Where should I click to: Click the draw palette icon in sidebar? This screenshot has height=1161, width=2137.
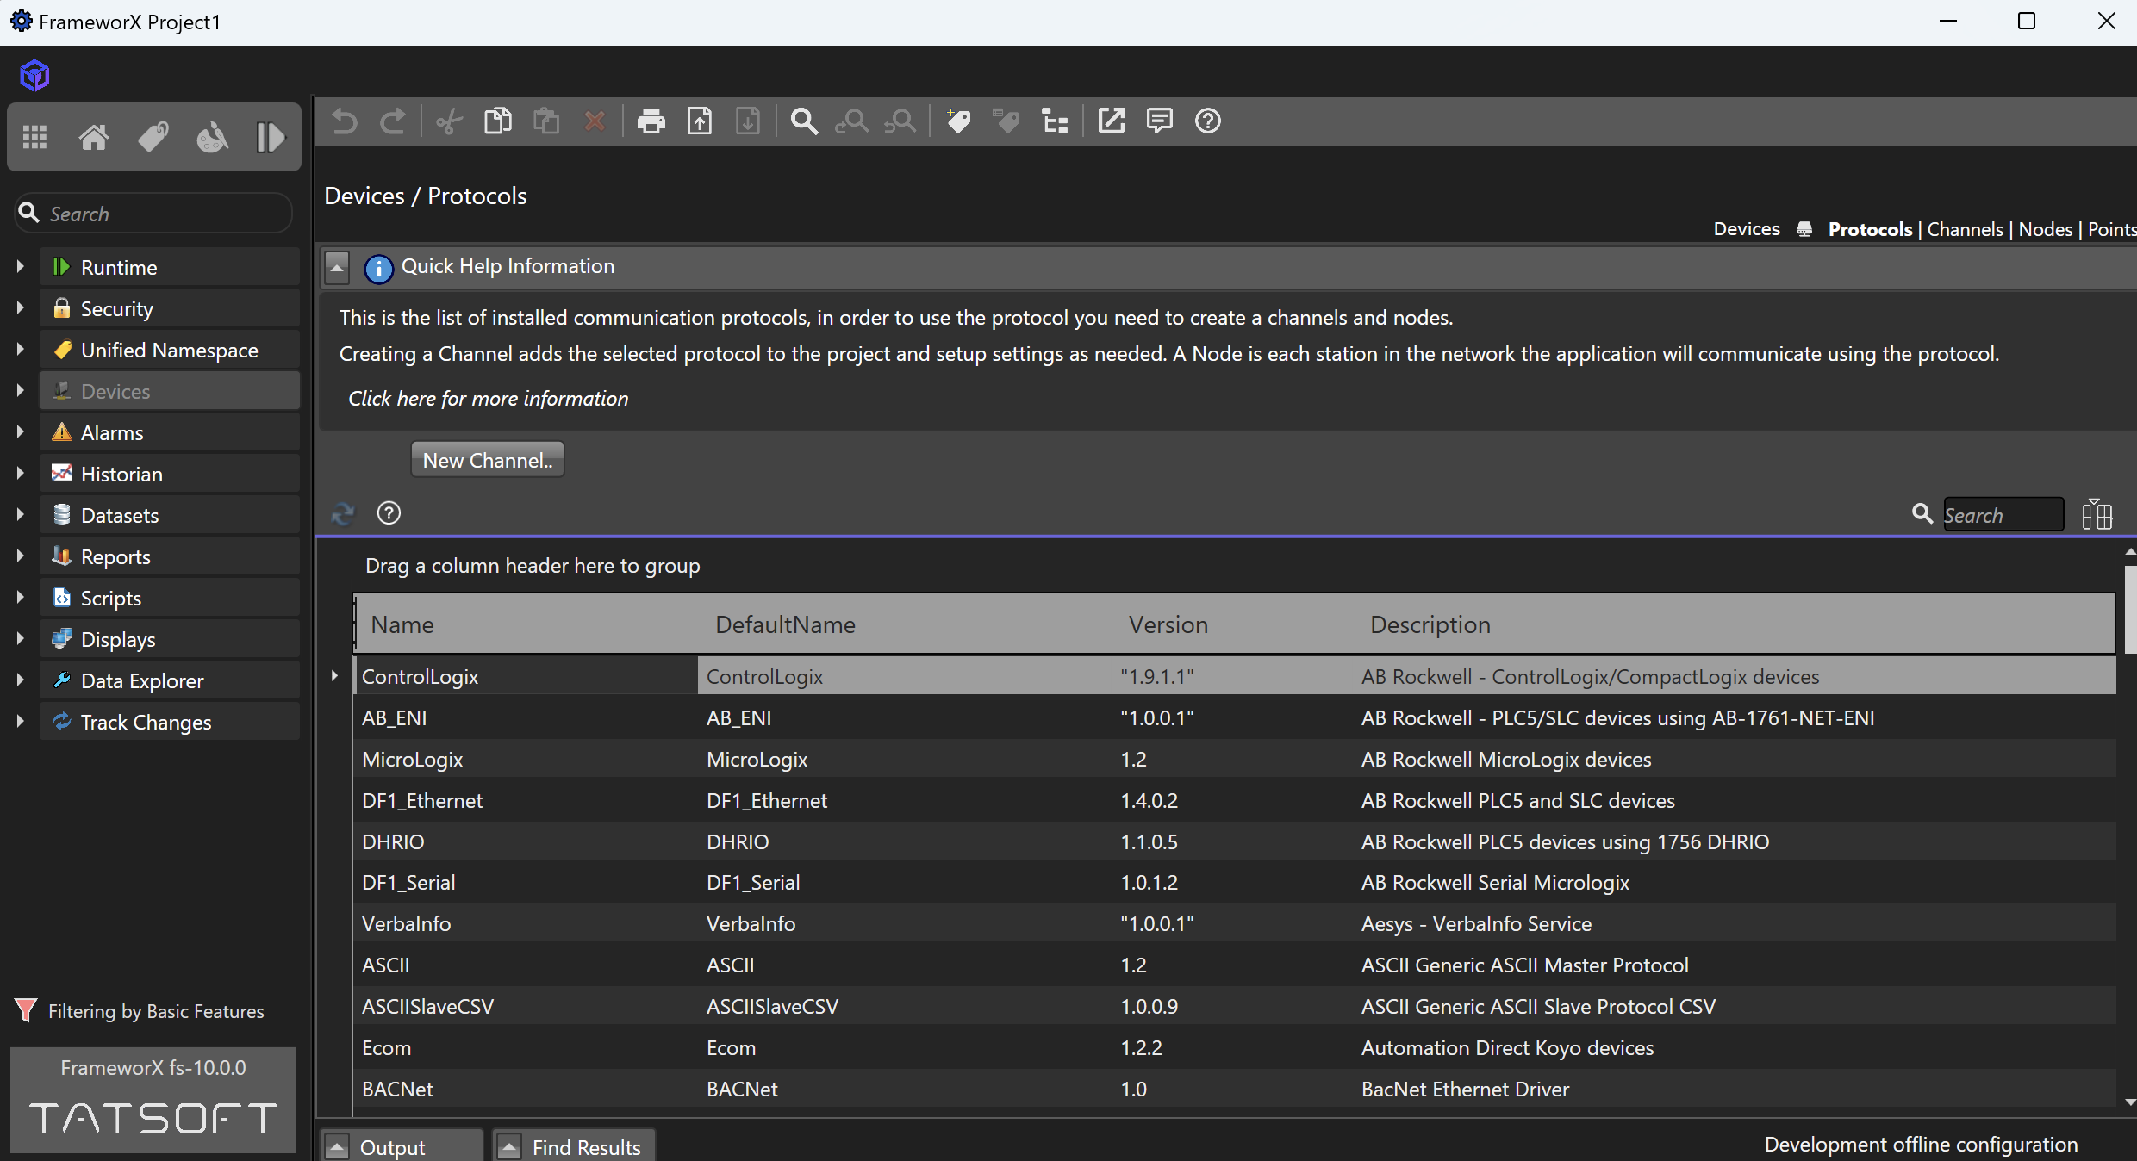[212, 137]
